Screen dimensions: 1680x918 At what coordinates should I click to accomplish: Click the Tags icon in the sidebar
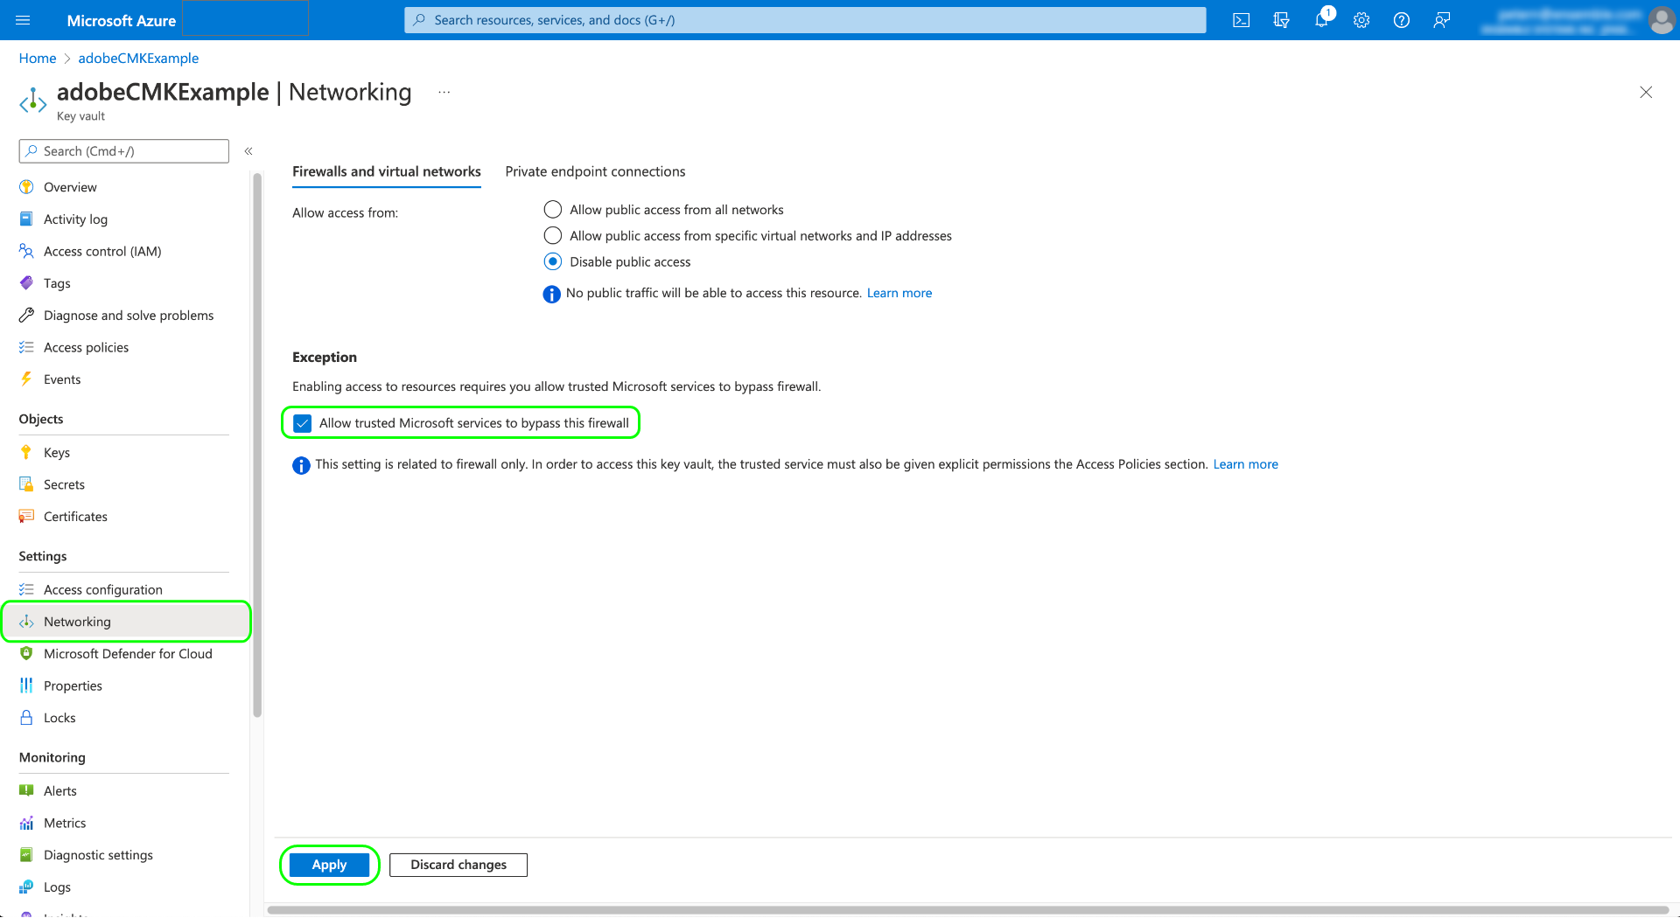[26, 283]
